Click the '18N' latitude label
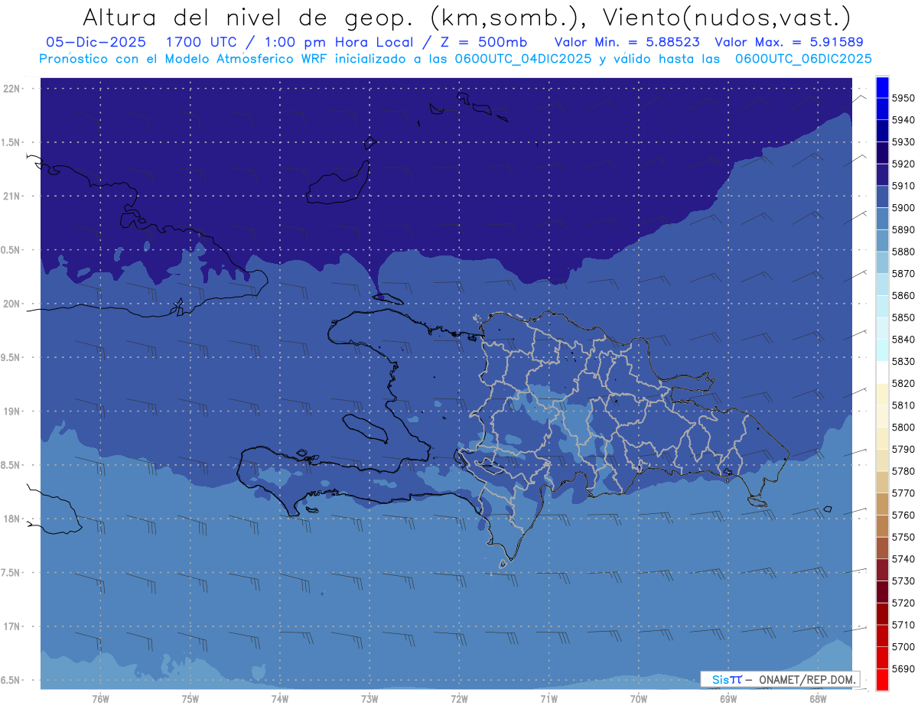Screen dimensions: 918x709 pyautogui.click(x=13, y=519)
